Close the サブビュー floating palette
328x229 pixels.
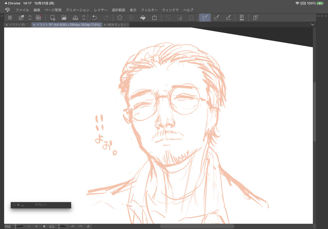[x=18, y=204]
